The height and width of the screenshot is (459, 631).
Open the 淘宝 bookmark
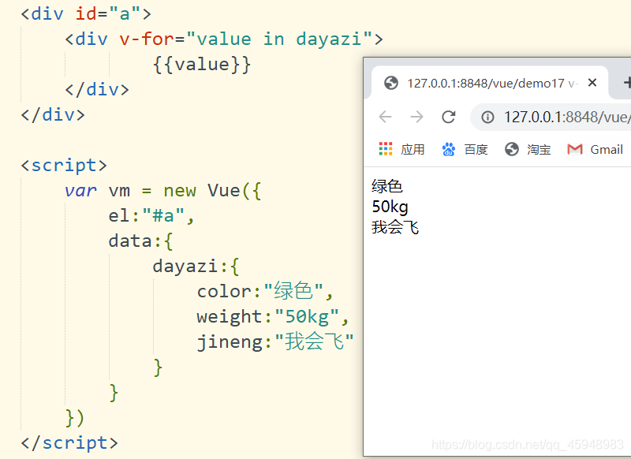(x=528, y=149)
